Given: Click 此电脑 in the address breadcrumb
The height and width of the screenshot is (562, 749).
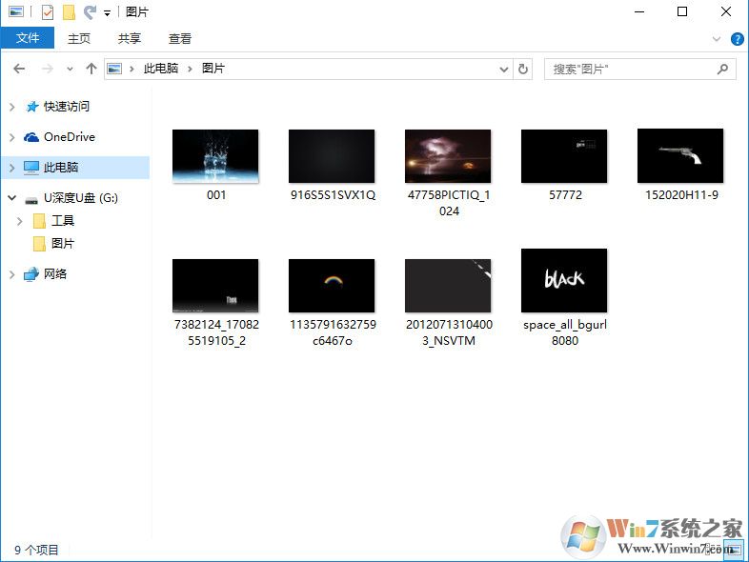Looking at the screenshot, I should [x=161, y=69].
